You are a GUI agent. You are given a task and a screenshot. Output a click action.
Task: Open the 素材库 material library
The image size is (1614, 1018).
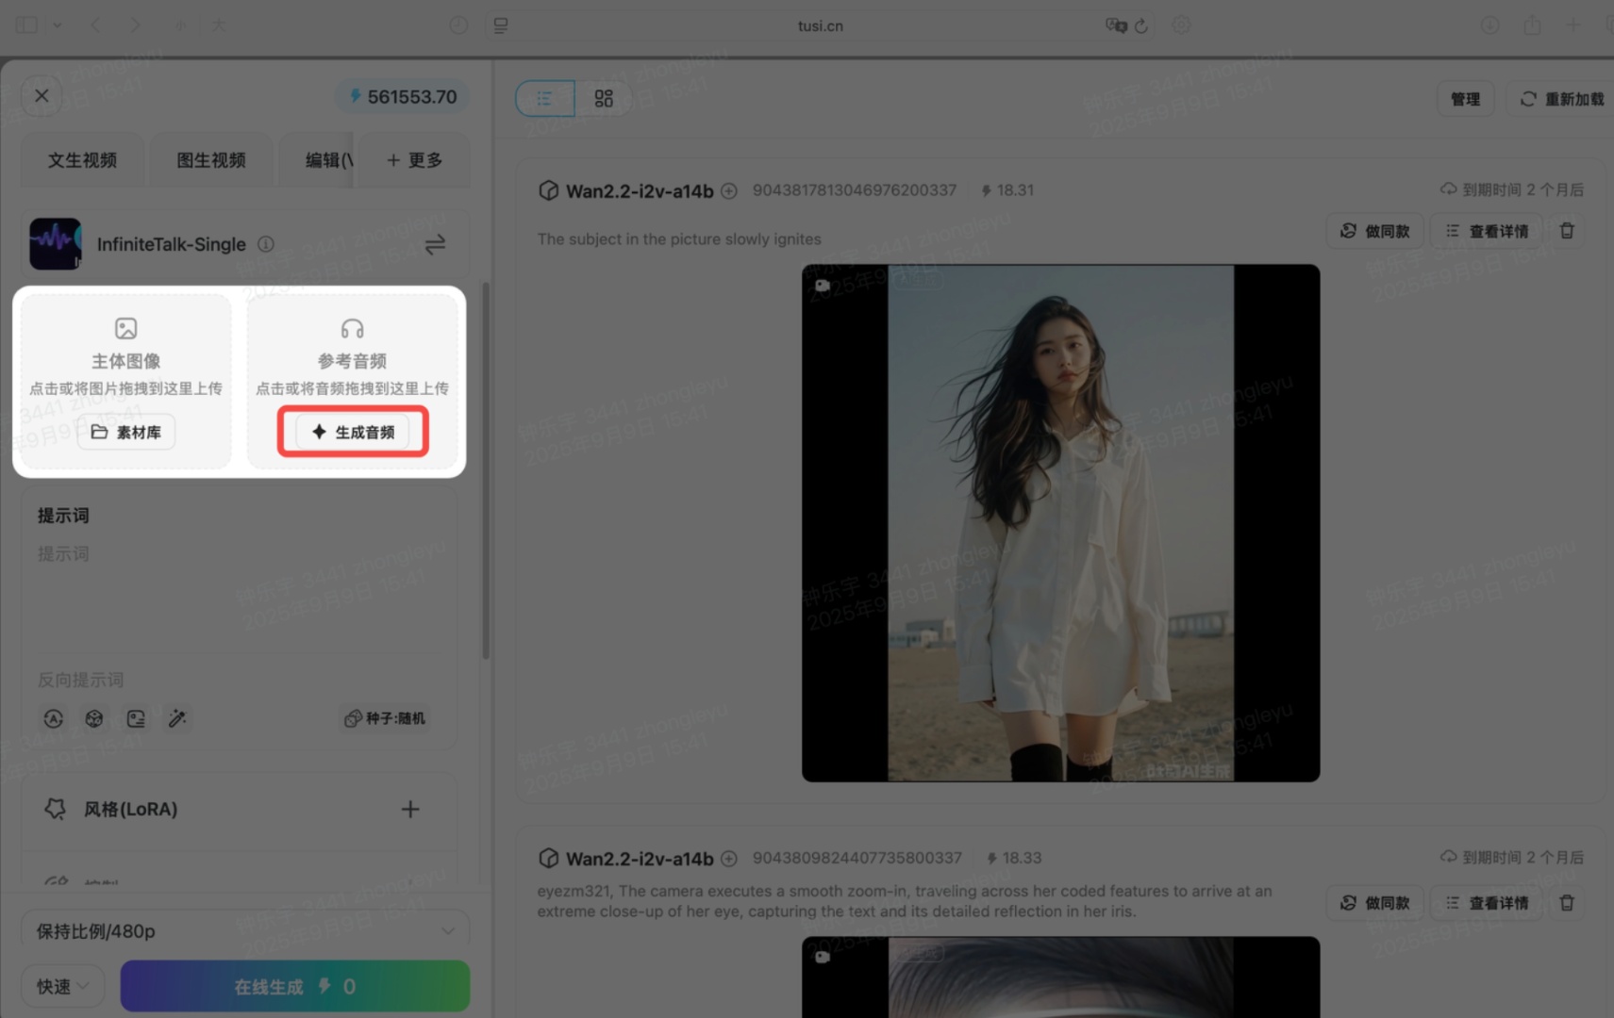click(126, 433)
